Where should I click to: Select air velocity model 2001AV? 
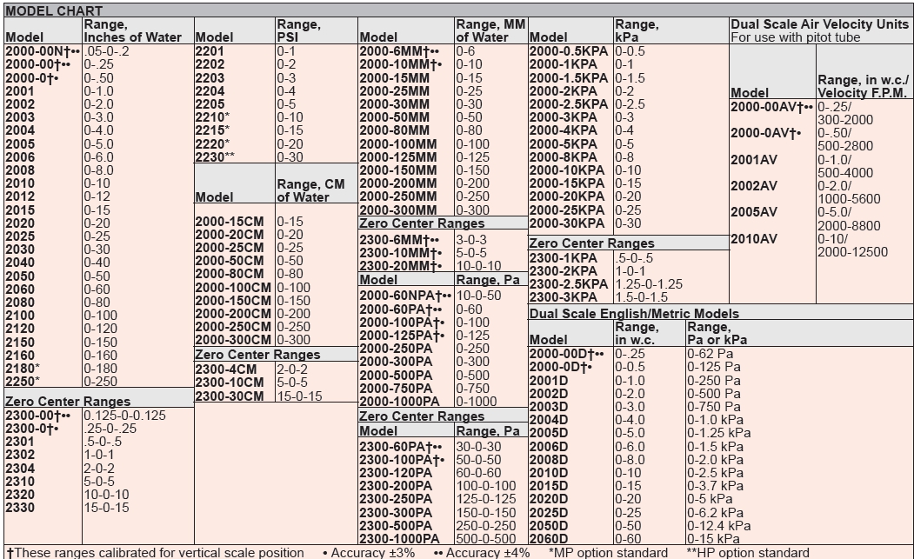point(753,160)
